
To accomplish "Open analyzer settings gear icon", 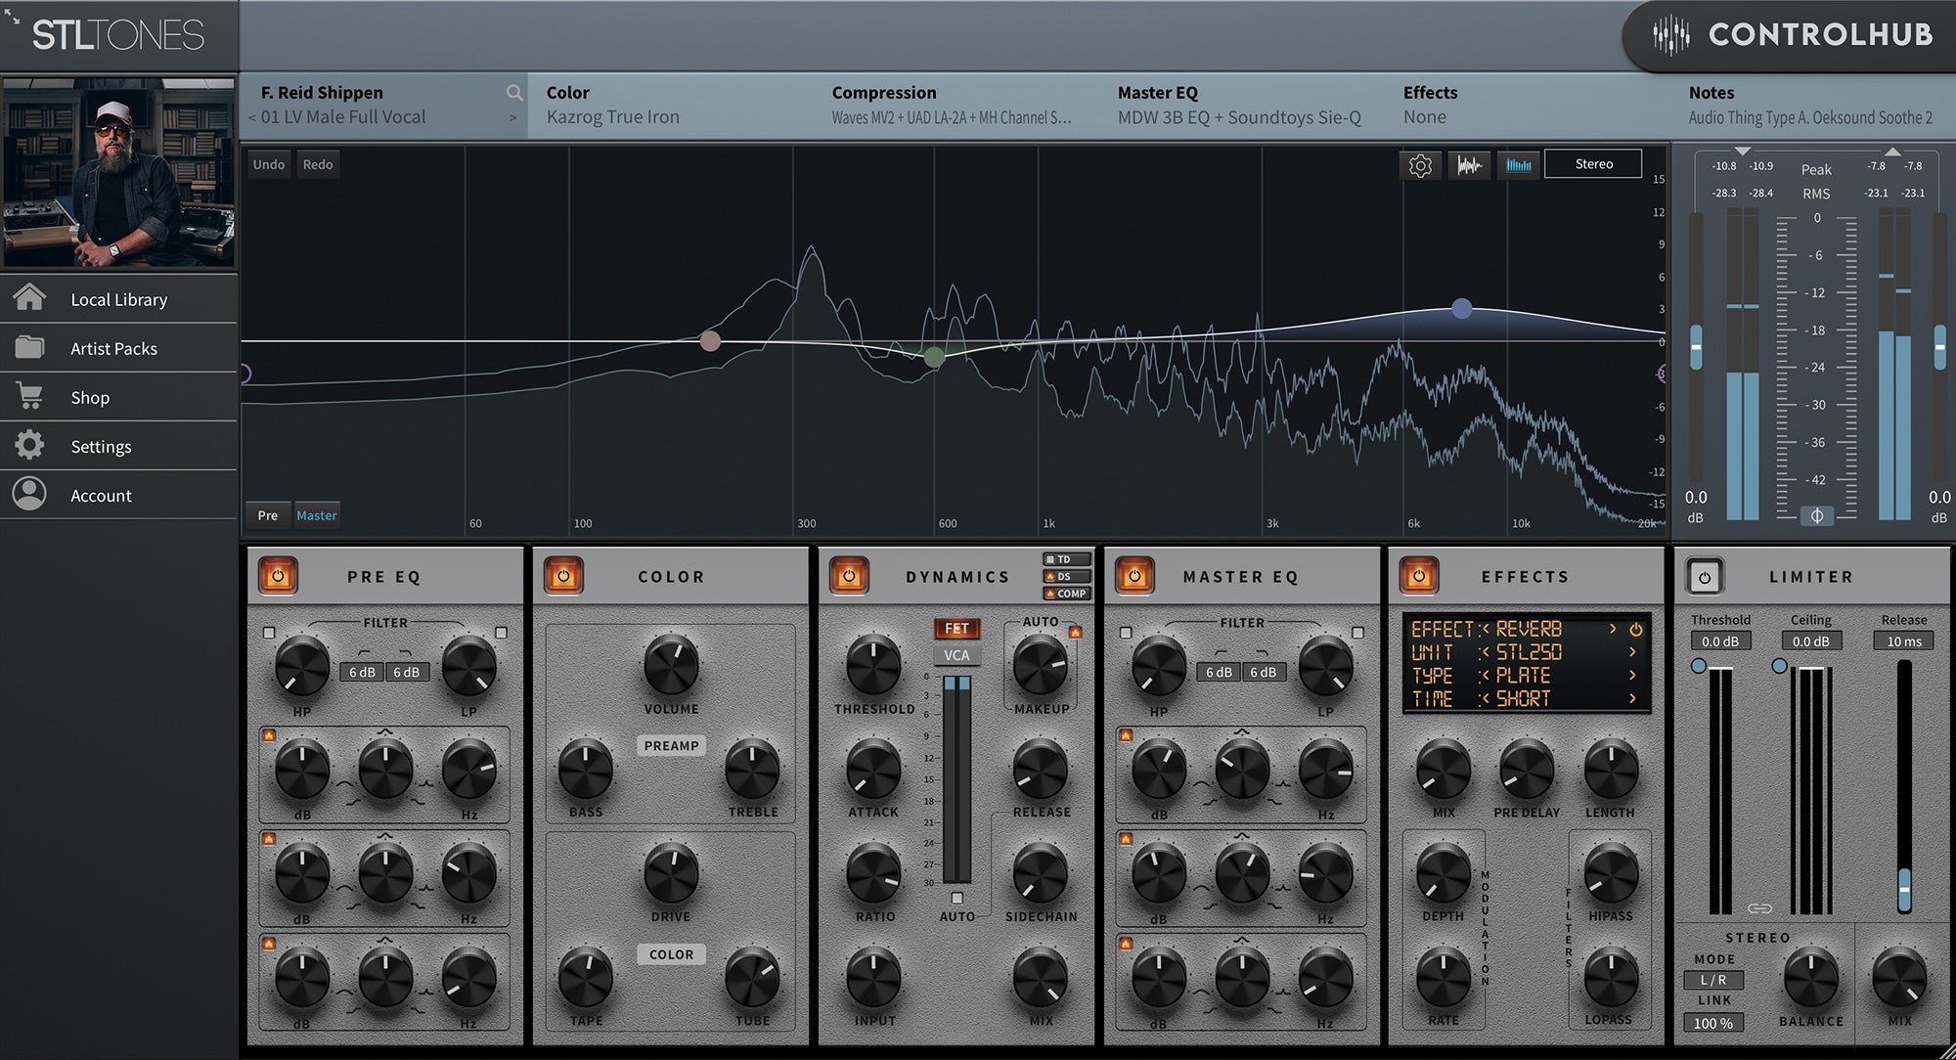I will 1420,165.
